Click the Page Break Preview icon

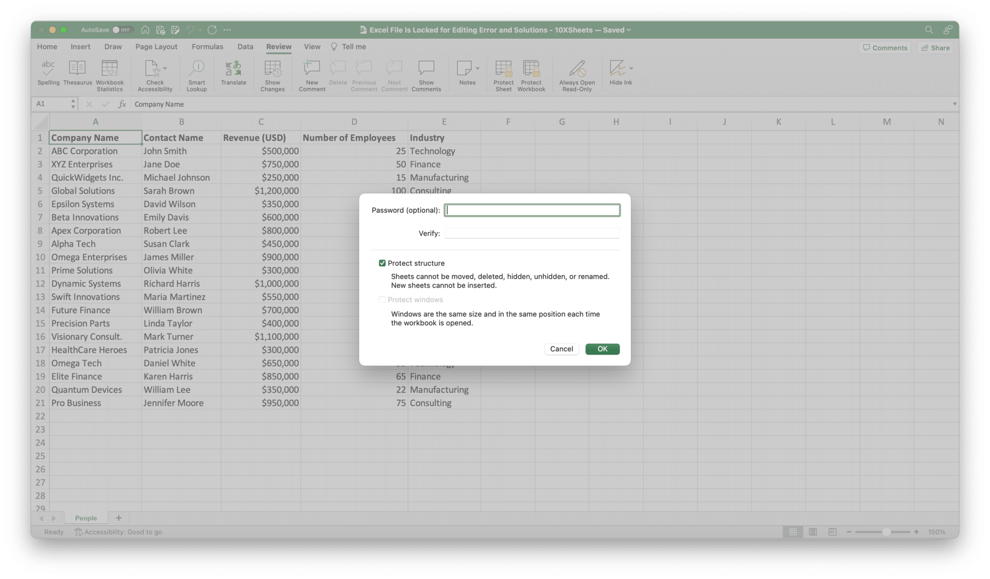[832, 532]
